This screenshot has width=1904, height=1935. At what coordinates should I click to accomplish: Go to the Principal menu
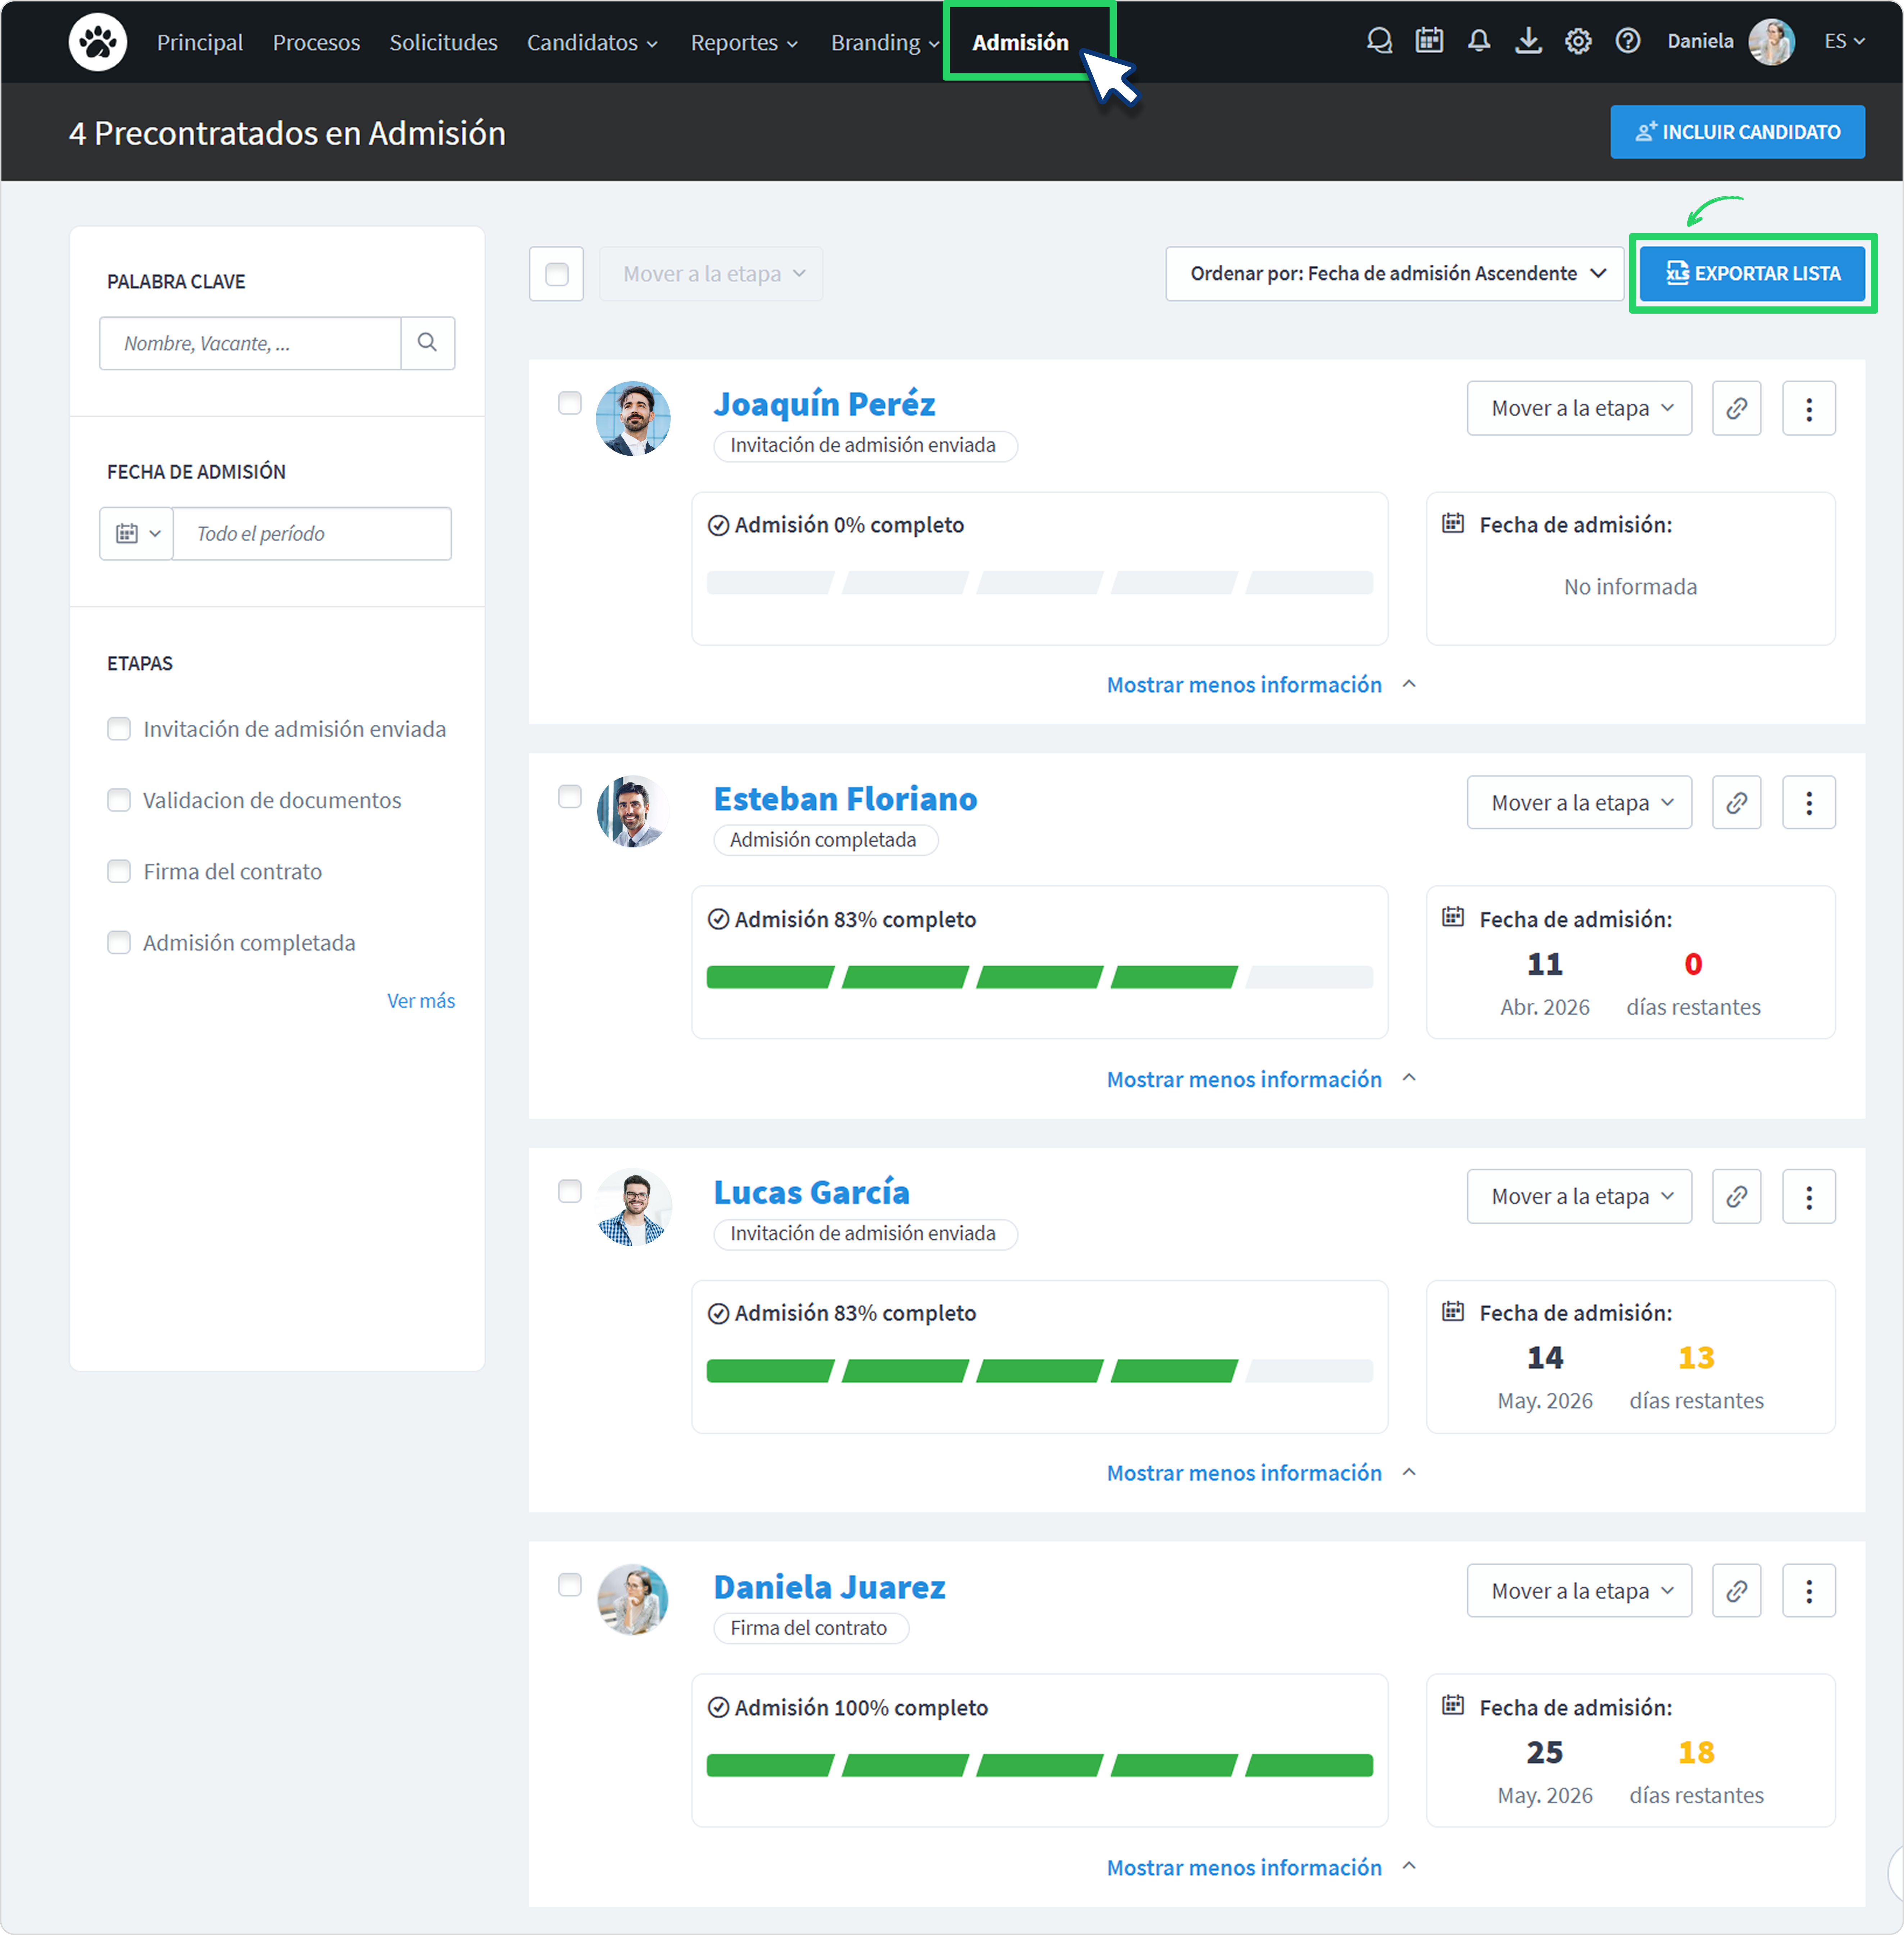(x=200, y=42)
